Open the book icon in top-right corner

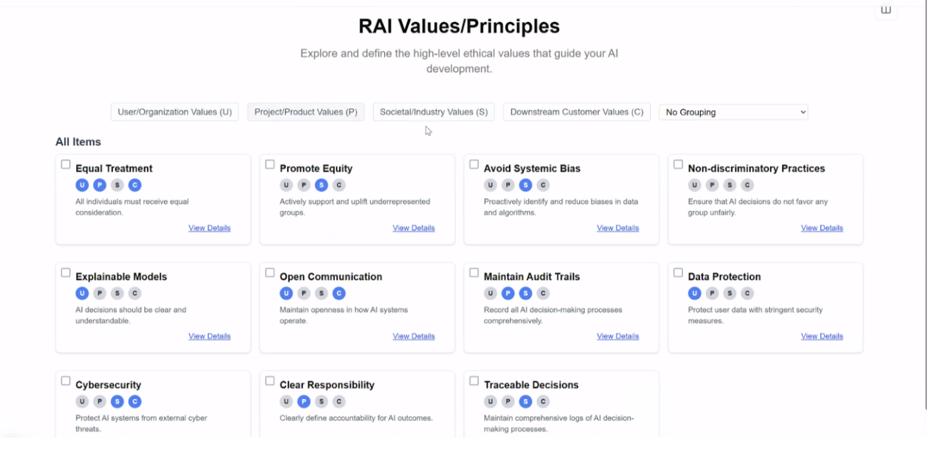(885, 10)
